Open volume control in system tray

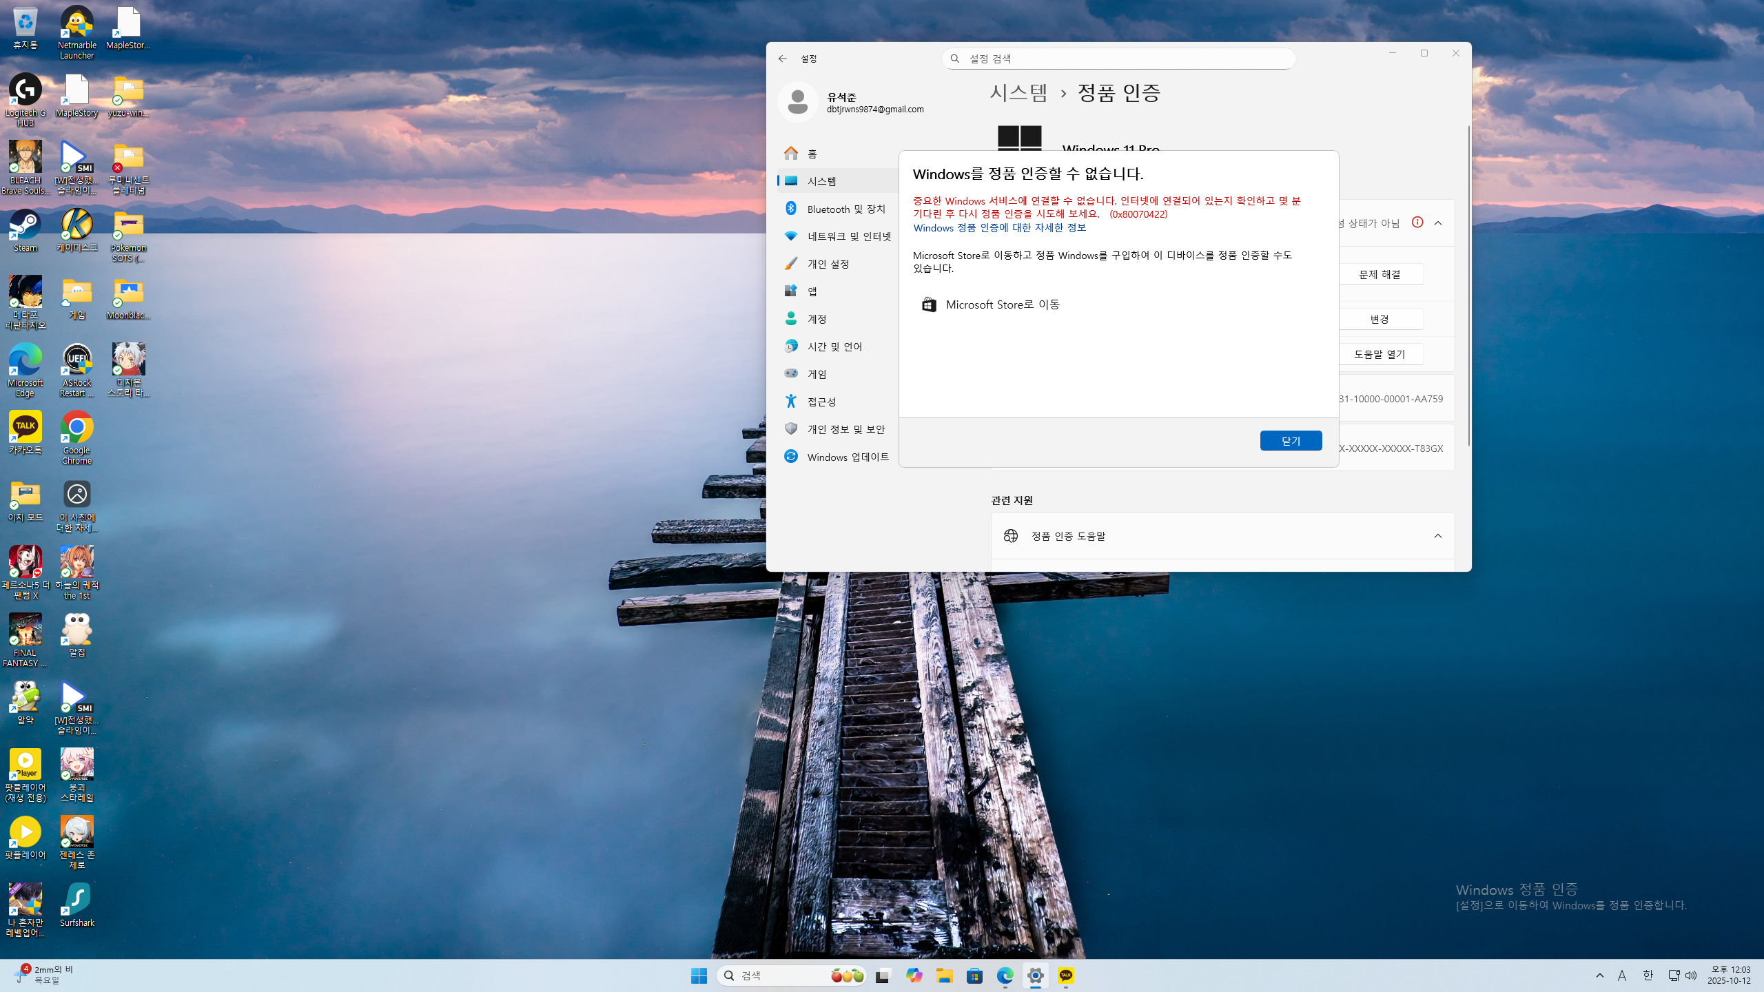click(x=1691, y=975)
